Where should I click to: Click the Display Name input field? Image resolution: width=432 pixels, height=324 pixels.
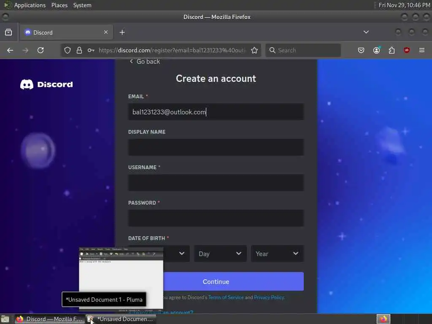[x=216, y=147]
